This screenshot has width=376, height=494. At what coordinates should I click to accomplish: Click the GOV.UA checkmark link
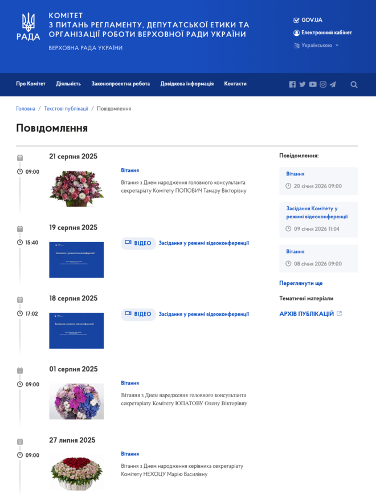(x=308, y=20)
